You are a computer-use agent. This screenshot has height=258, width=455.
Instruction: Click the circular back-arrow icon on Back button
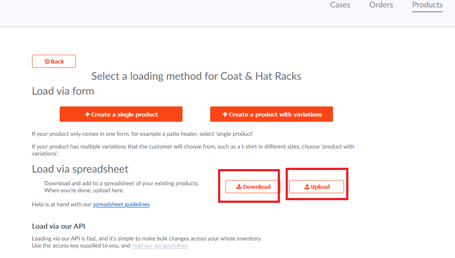point(46,61)
